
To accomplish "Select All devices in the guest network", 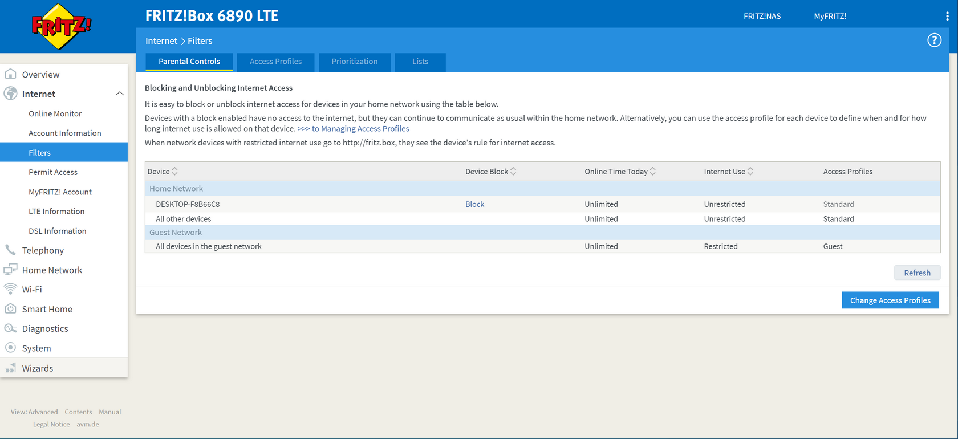I will point(209,246).
